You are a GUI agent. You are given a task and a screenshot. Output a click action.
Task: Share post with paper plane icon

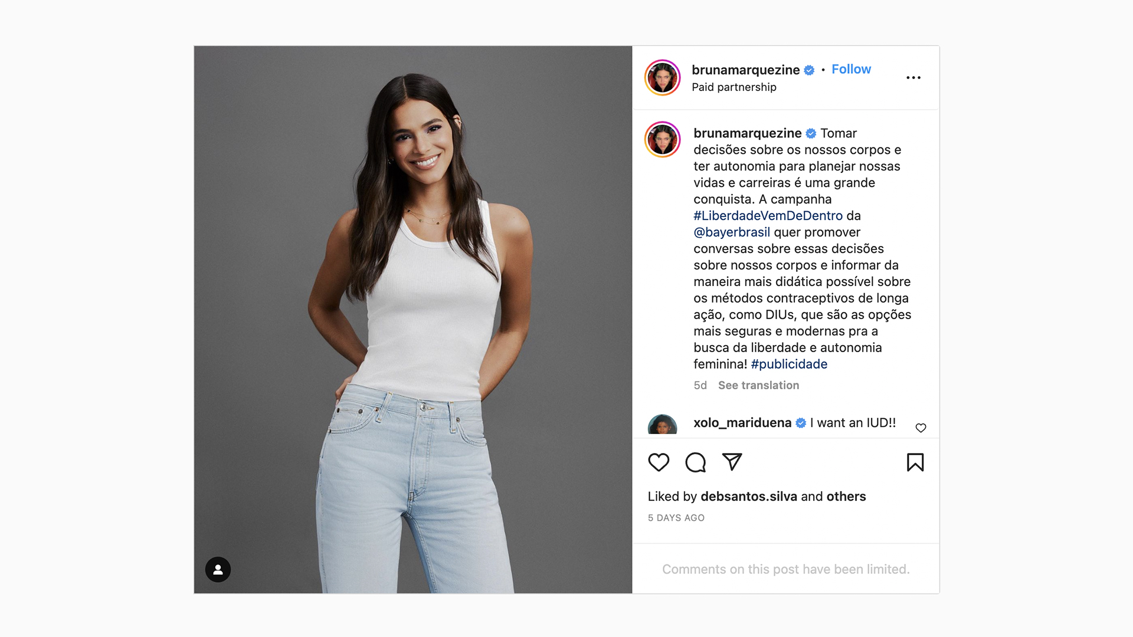(x=732, y=462)
